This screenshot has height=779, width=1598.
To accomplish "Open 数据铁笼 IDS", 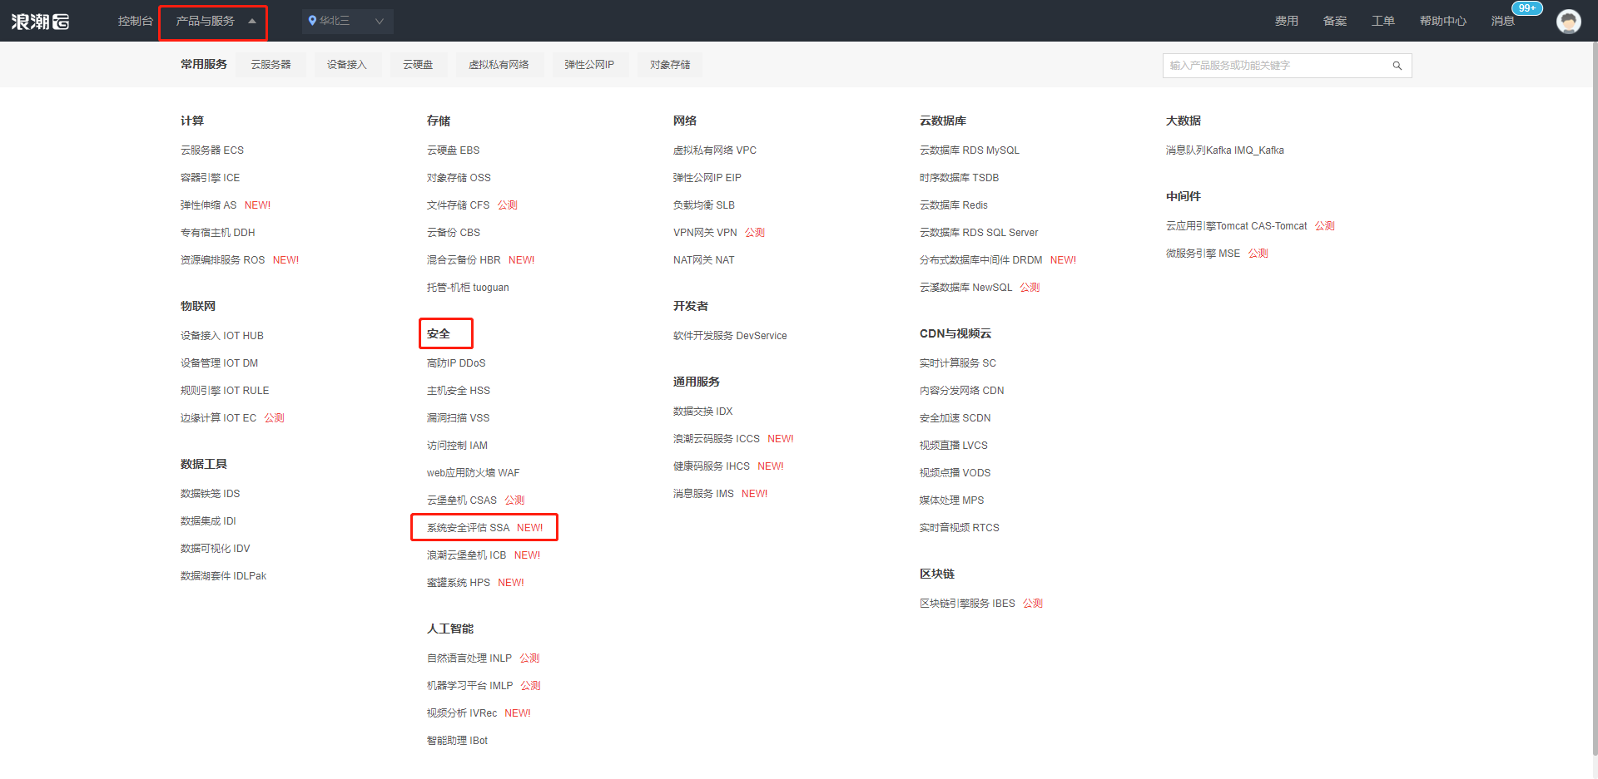I will tap(210, 494).
